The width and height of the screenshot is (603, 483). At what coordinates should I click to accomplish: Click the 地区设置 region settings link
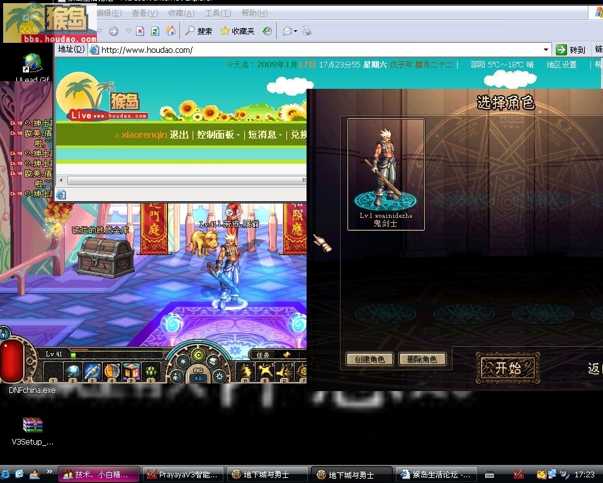coord(561,65)
